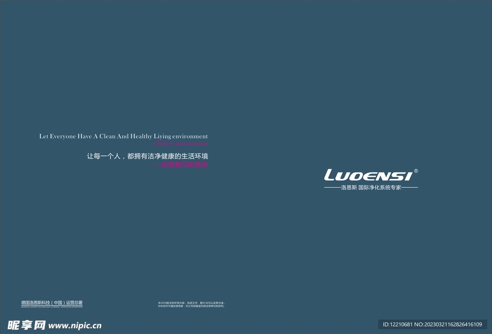The height and width of the screenshot is (334, 492).
Task: Click the registered trademark symbol beside LUOENSI
Action: click(x=416, y=171)
